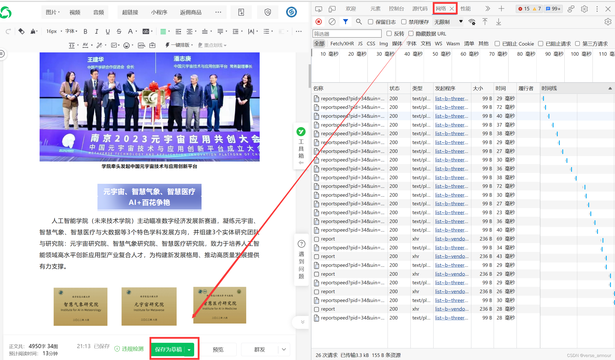Expand the arrow next to 群发

click(x=284, y=349)
